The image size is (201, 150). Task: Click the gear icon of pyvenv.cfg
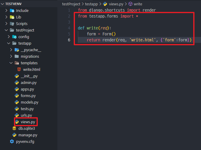tap(12, 142)
